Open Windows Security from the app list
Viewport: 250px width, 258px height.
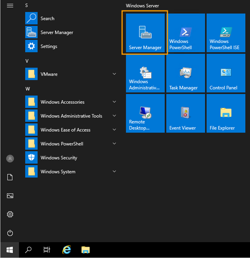(x=72, y=158)
